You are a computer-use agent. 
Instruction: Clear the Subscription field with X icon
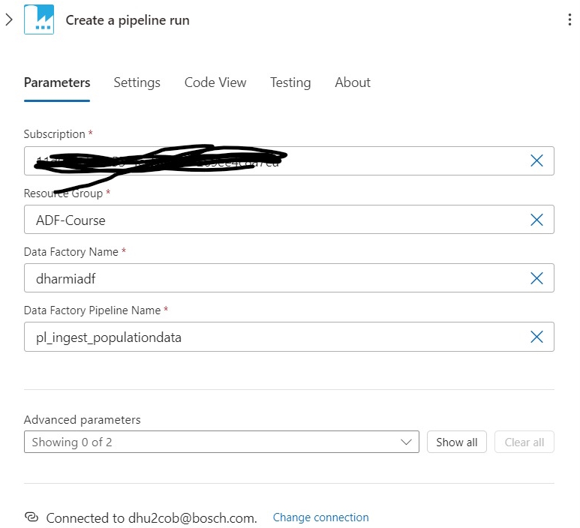536,160
